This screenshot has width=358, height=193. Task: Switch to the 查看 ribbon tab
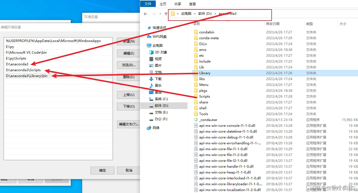pos(193,4)
